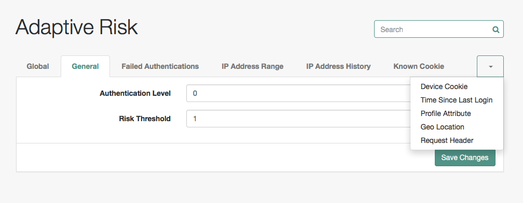Go to the IP Address History tab
The height and width of the screenshot is (203, 523).
(x=338, y=66)
